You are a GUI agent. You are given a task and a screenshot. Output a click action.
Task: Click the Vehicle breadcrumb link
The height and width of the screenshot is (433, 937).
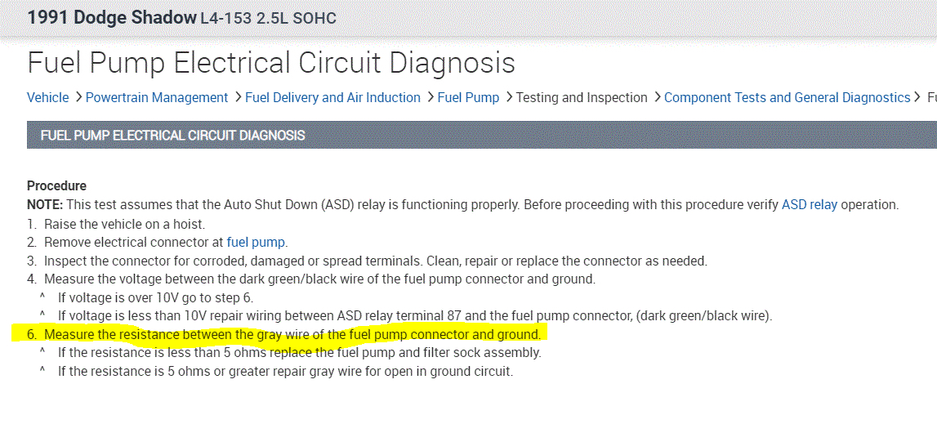pos(47,97)
